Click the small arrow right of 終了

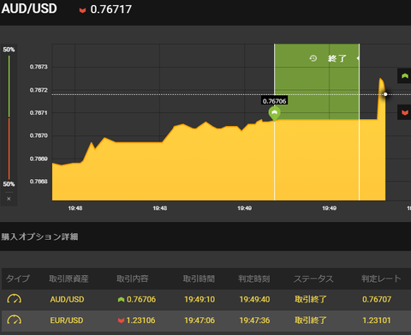[x=358, y=58]
